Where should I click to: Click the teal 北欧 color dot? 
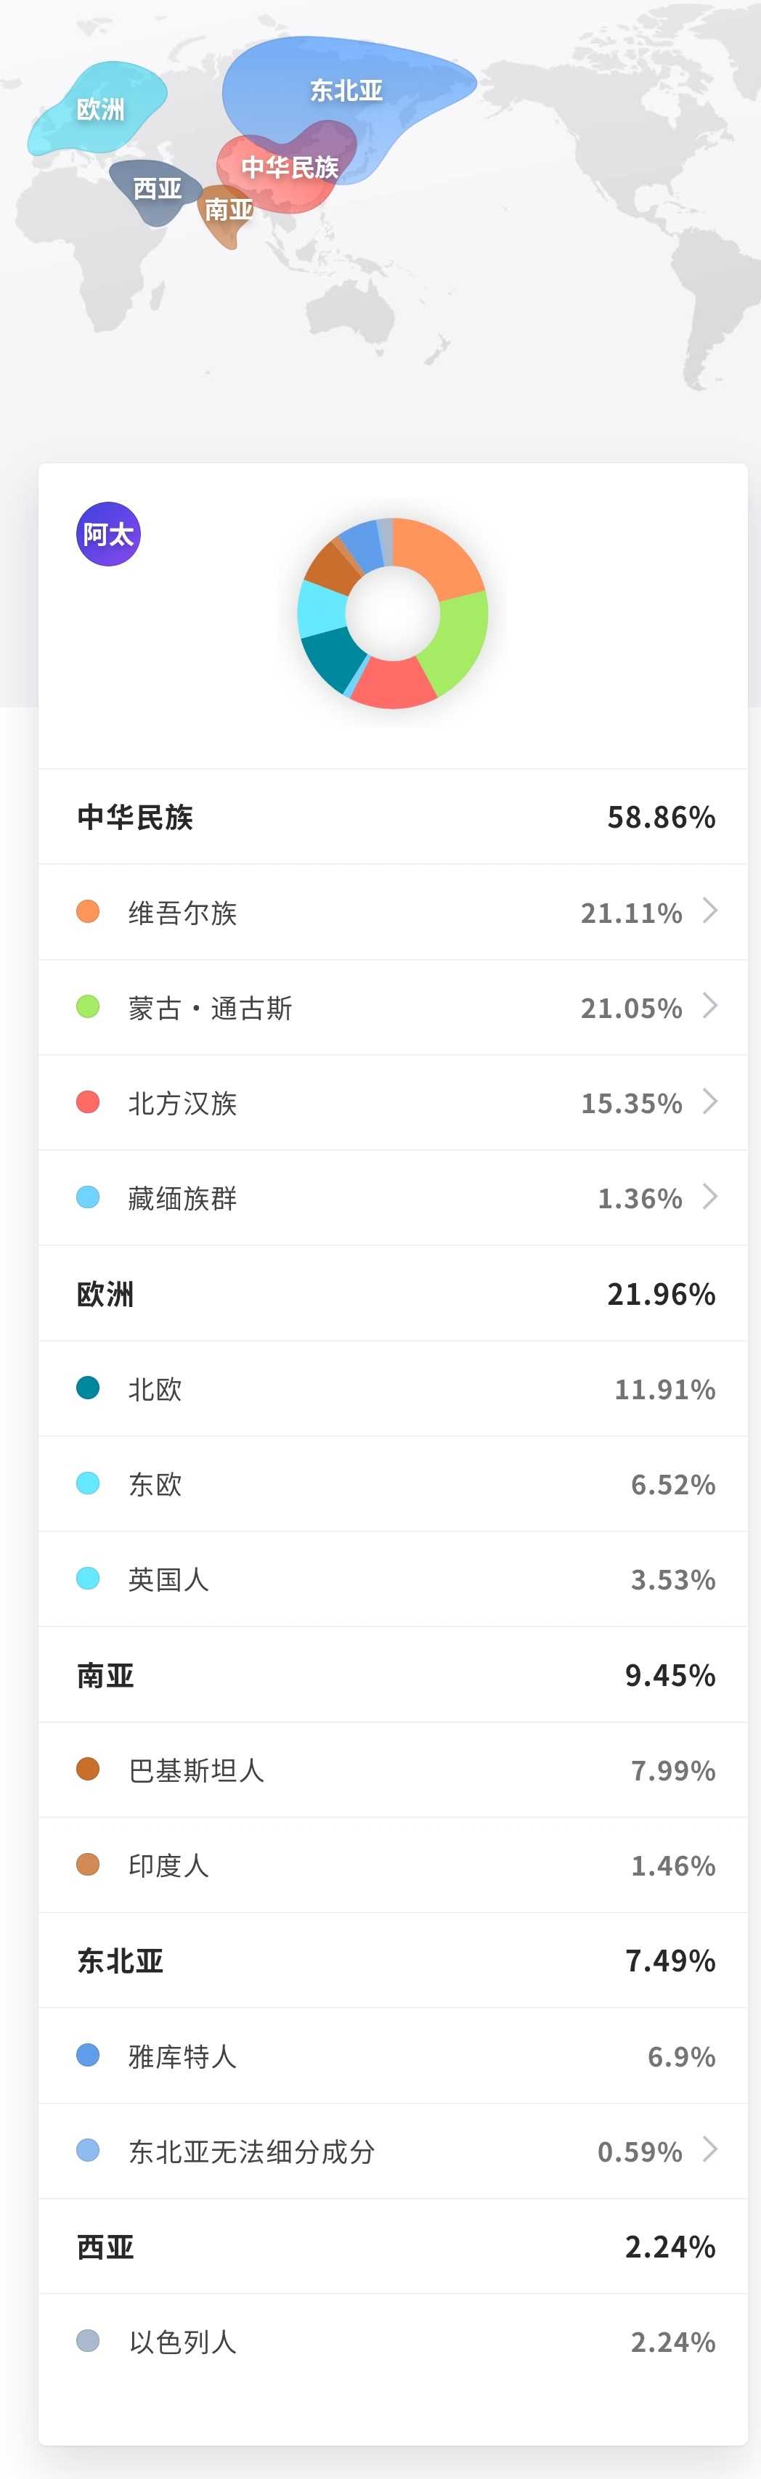88,1388
